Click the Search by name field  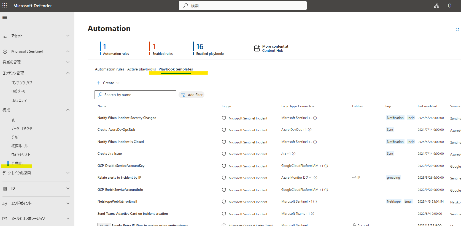(x=135, y=95)
